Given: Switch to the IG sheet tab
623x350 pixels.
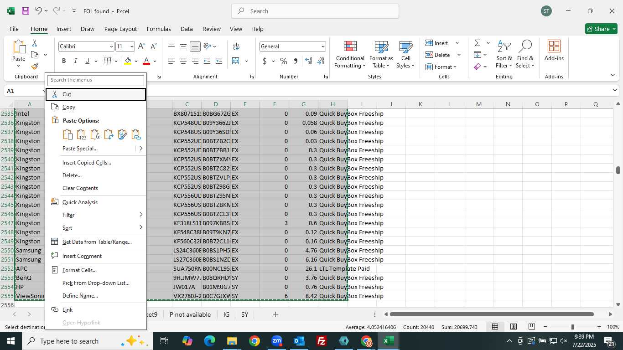Looking at the screenshot, I should point(226,314).
